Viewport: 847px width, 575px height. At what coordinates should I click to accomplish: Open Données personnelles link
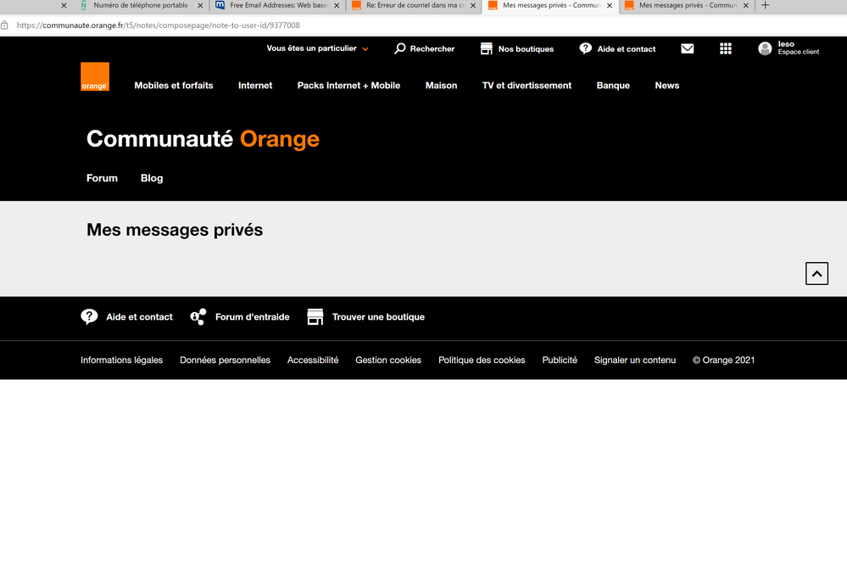tap(226, 360)
